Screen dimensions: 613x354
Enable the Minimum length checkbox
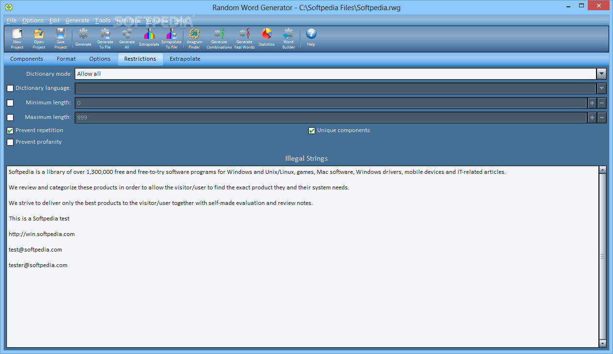point(10,103)
